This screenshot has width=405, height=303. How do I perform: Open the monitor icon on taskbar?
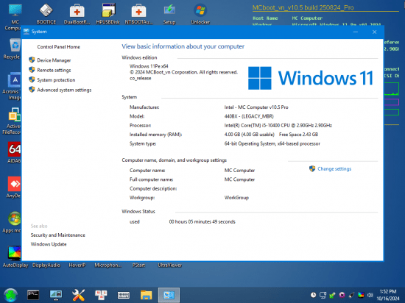(x=56, y=295)
